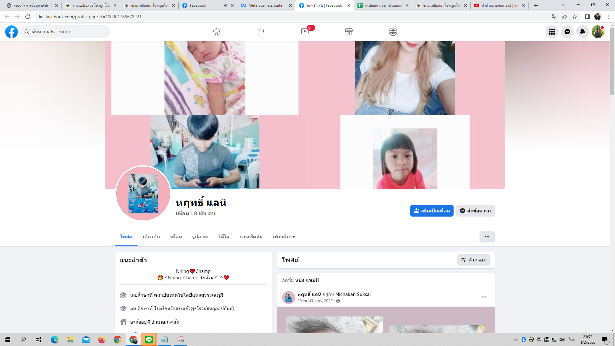Open the Marketplace storefront icon
The height and width of the screenshot is (346, 615).
(349, 32)
